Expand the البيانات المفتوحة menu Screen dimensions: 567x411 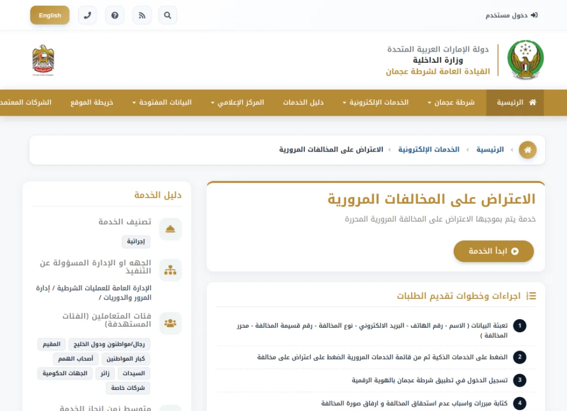click(x=162, y=102)
